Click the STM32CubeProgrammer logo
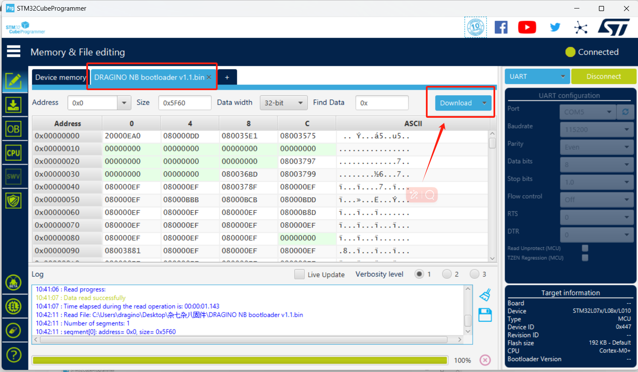 26,28
